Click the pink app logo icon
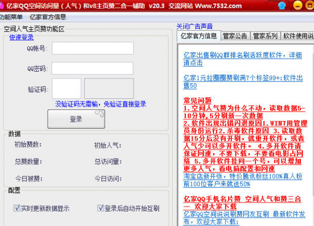 (x=2, y=6)
